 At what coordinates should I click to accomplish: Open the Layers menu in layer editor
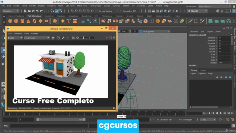(193, 74)
